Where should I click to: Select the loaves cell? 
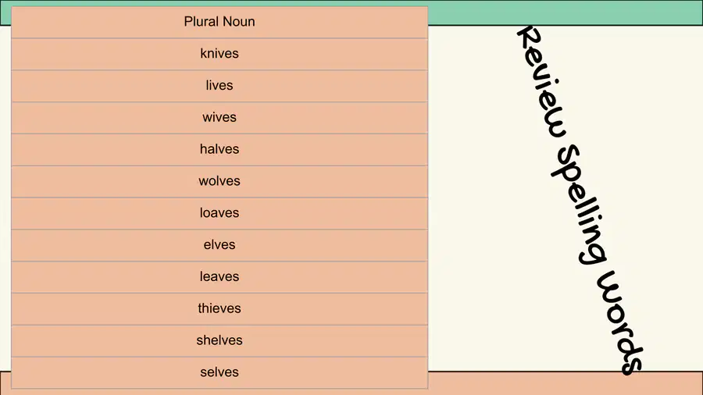pos(219,213)
